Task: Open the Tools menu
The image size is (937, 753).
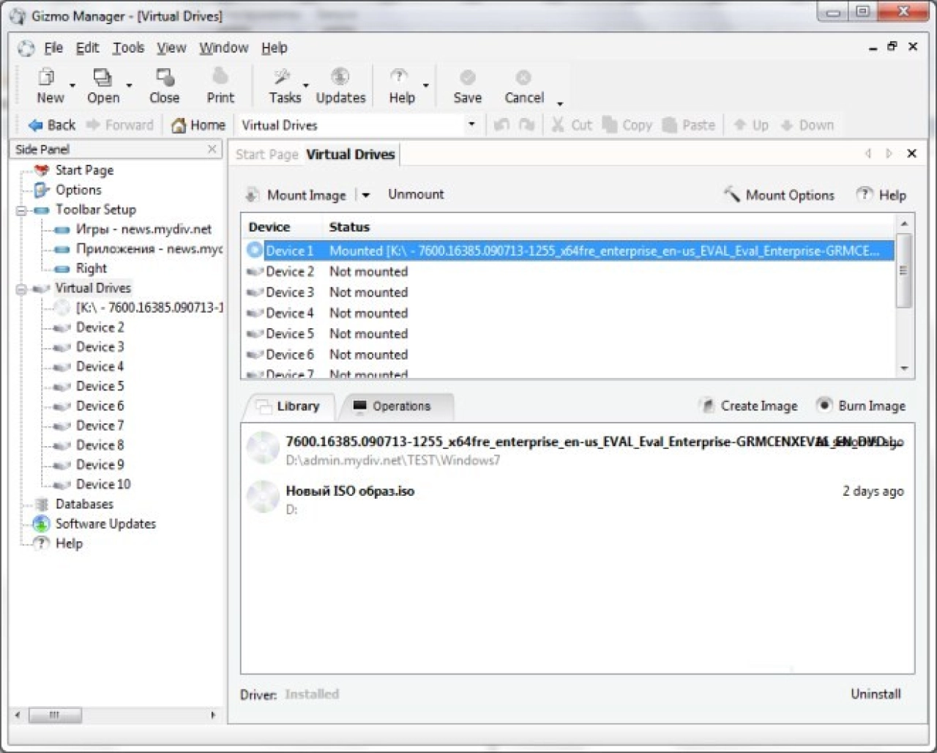Action: tap(128, 48)
